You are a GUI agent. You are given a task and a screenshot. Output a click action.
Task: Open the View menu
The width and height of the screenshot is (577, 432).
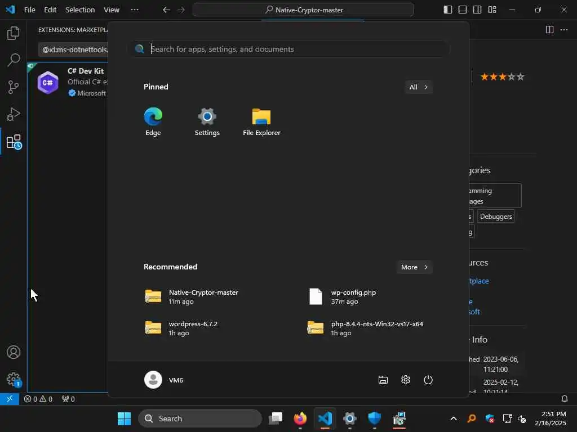point(111,10)
